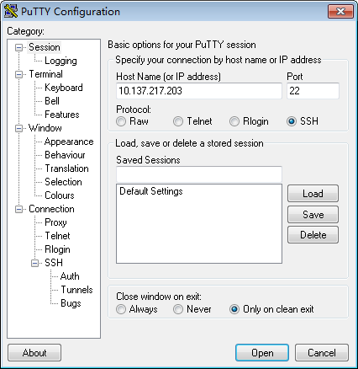Viewport: 358px width, 369px height.
Task: Collapse the Connection category node
Action: [18, 209]
